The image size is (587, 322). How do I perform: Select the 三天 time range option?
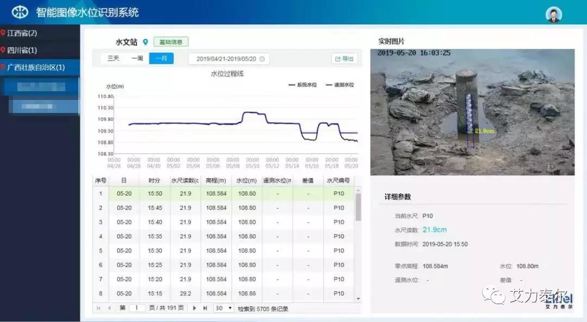[x=113, y=59]
